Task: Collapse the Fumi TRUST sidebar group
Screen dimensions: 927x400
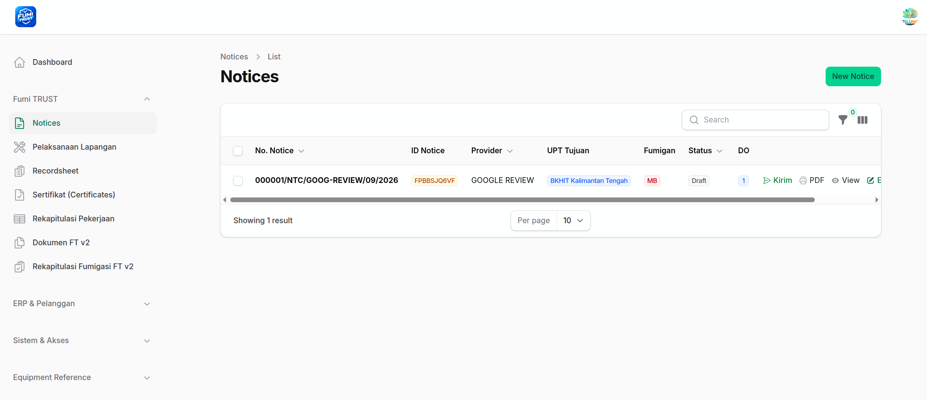Action: [147, 99]
